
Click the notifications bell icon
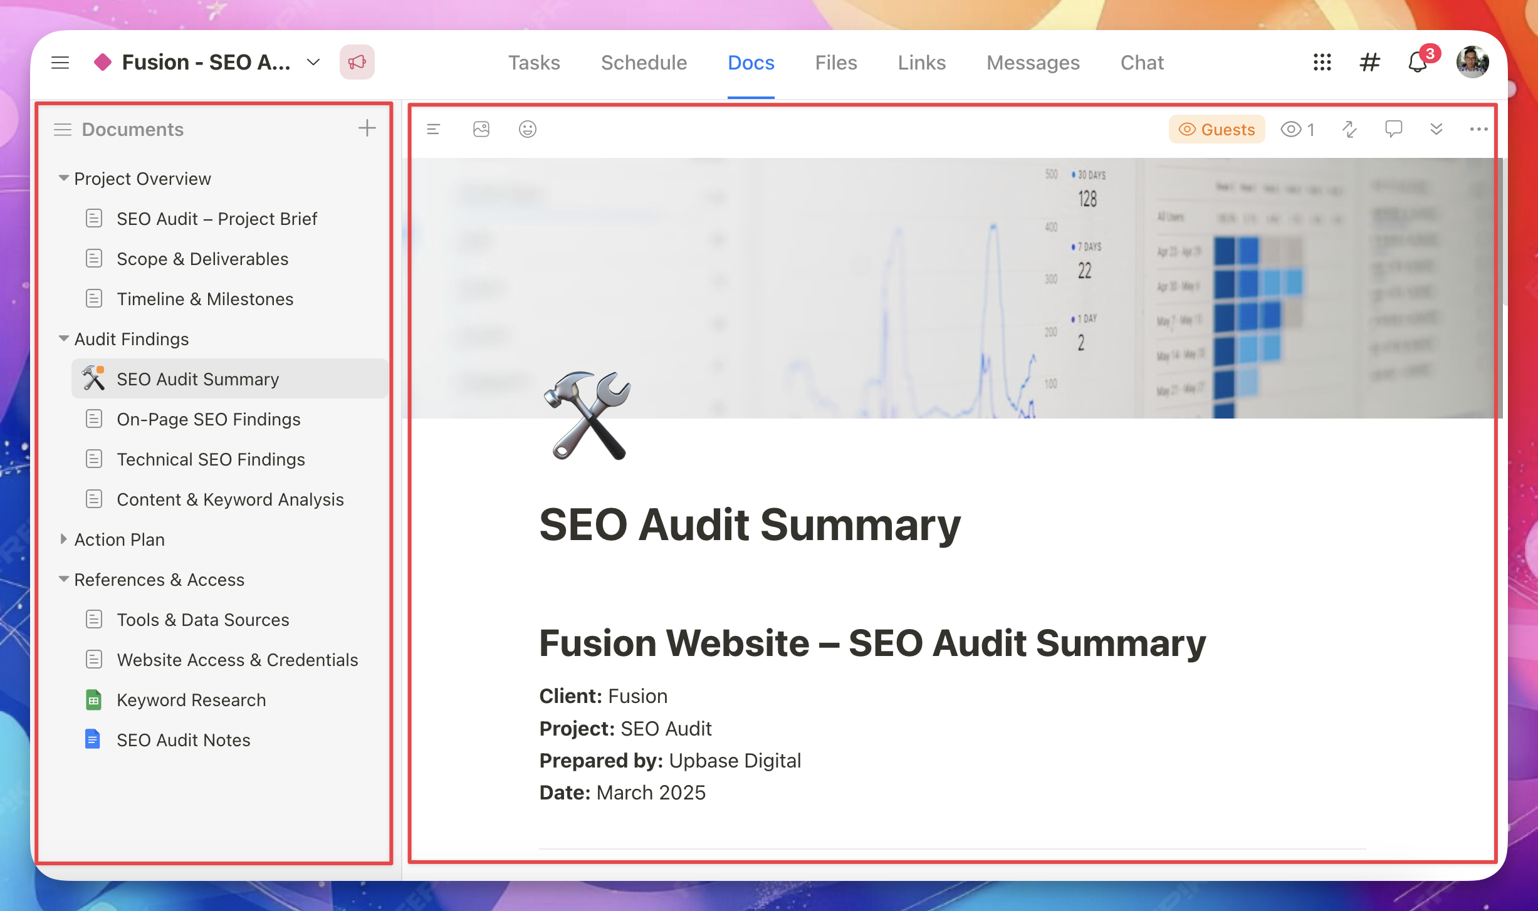coord(1417,63)
